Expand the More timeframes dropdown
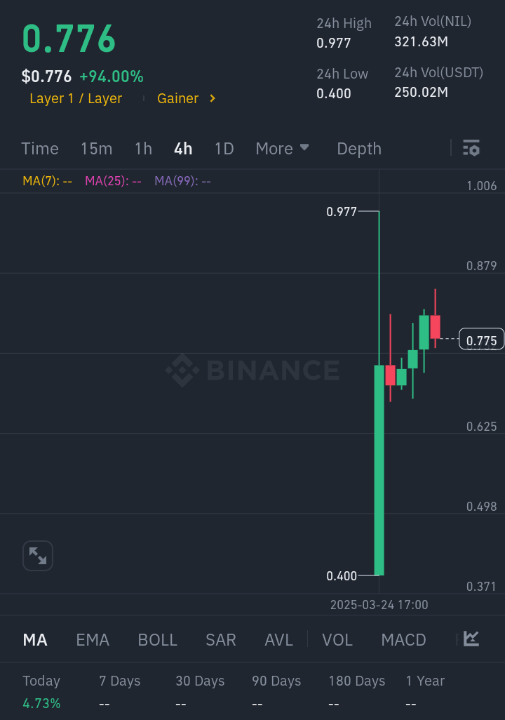This screenshot has width=505, height=720. click(282, 149)
